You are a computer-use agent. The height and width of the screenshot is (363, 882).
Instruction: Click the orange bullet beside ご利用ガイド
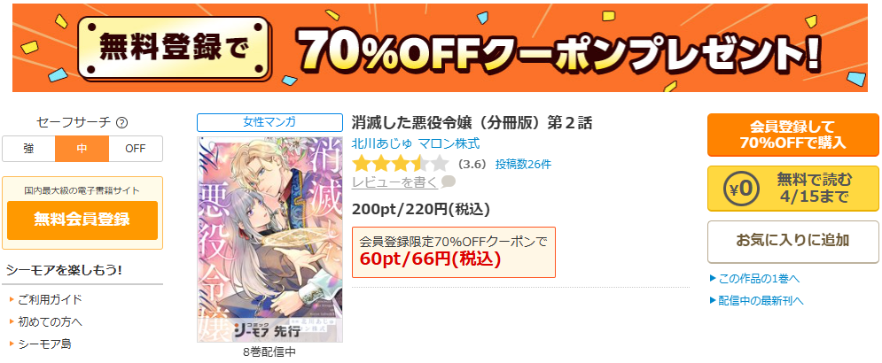click(12, 299)
